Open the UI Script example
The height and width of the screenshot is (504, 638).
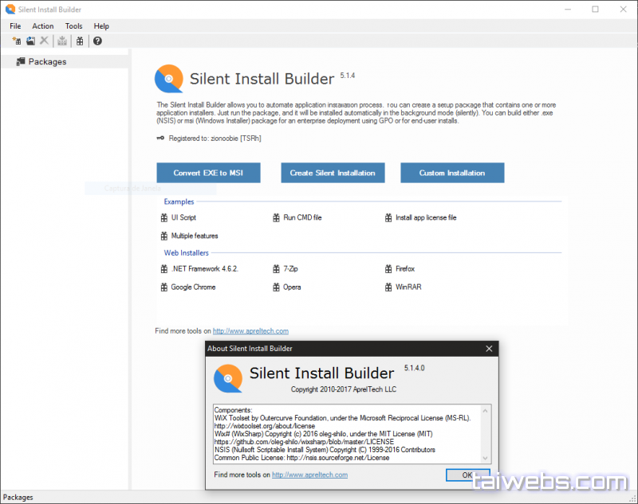click(183, 217)
